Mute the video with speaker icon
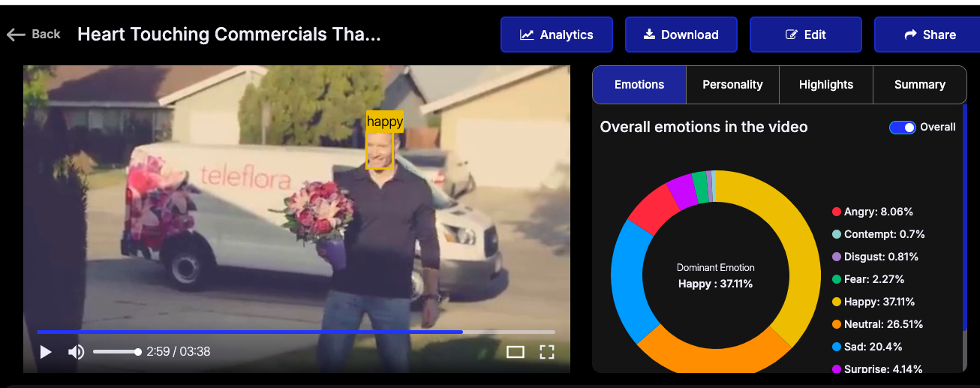Image resolution: width=980 pixels, height=388 pixels. point(76,352)
